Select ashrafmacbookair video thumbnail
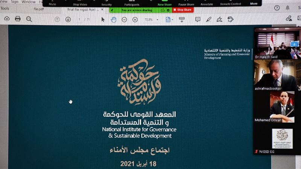This screenshot has width=301, height=169. tap(277, 75)
